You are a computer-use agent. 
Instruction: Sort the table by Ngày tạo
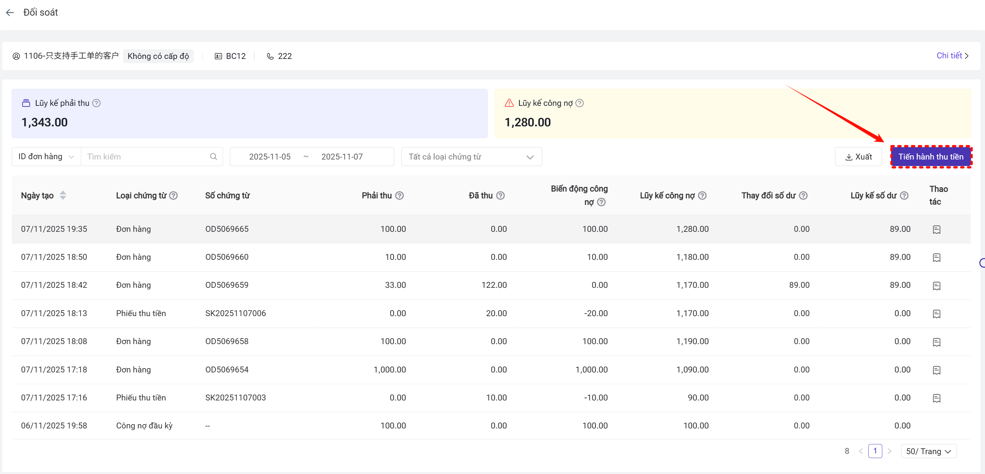tap(63, 195)
